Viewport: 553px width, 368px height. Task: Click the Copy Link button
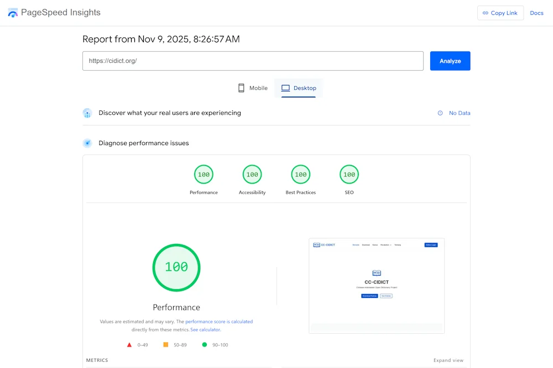click(x=500, y=13)
